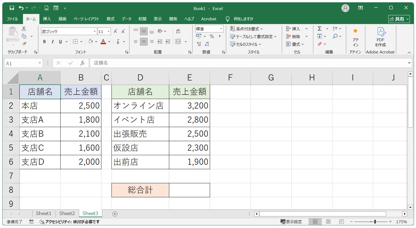Click the wrap text icon
The height and width of the screenshot is (228, 416).
pos(178,31)
